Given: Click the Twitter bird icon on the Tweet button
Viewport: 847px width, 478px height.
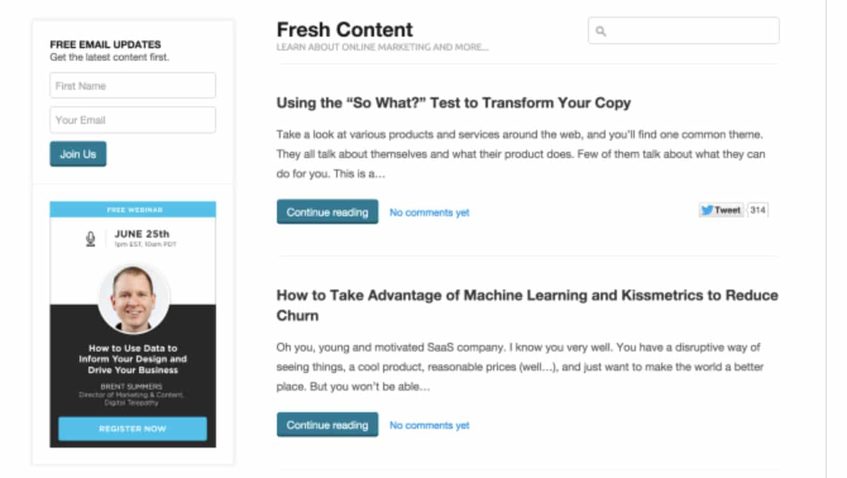Looking at the screenshot, I should 707,211.
